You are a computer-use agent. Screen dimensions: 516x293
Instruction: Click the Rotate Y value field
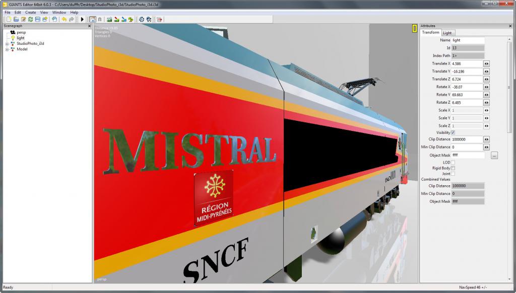(467, 95)
